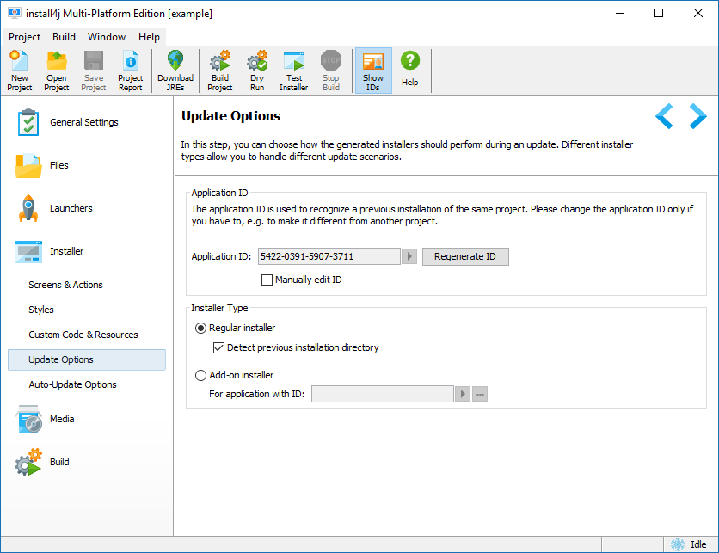Open the arrow menu beside Application ID field

point(409,256)
